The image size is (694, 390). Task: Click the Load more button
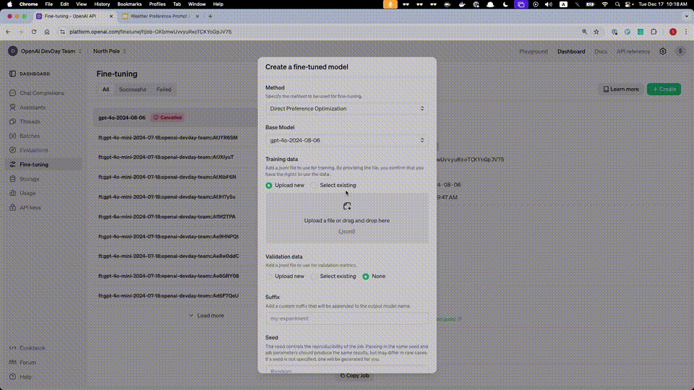pyautogui.click(x=206, y=316)
